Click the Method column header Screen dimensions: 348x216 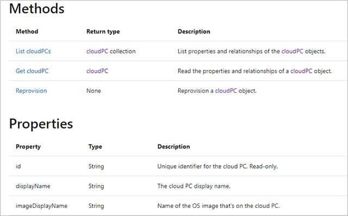pyautogui.click(x=27, y=31)
